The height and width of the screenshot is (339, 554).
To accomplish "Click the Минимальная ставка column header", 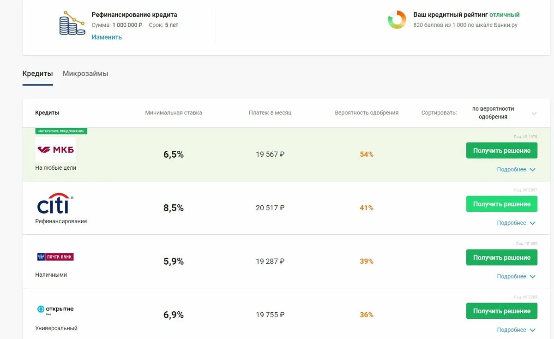I will (174, 113).
